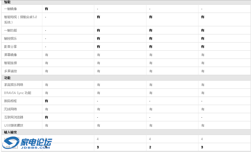This screenshot has width=251, height=152.
Task: Click the 触控娱乐 row label
Action: 11,39
